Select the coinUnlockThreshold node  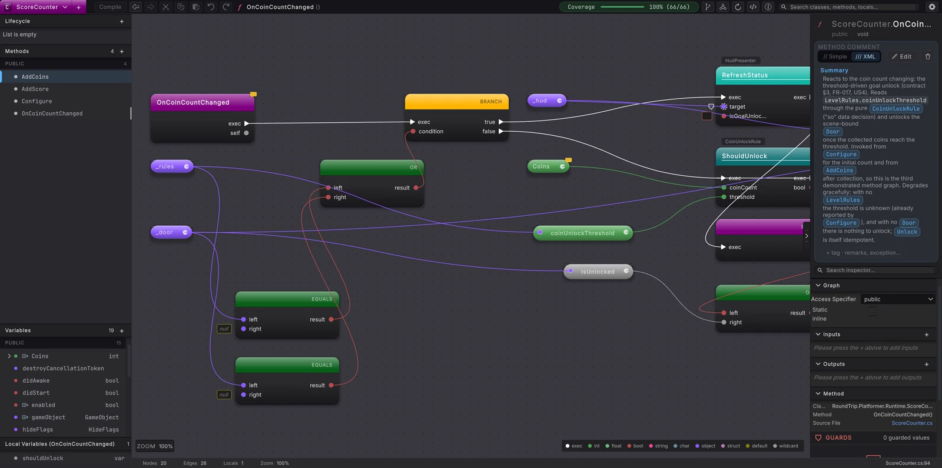coord(583,233)
